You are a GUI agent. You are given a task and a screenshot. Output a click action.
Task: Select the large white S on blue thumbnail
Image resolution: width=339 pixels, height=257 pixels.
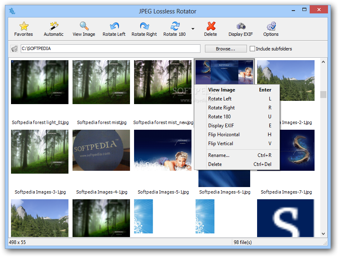[x=286, y=218]
